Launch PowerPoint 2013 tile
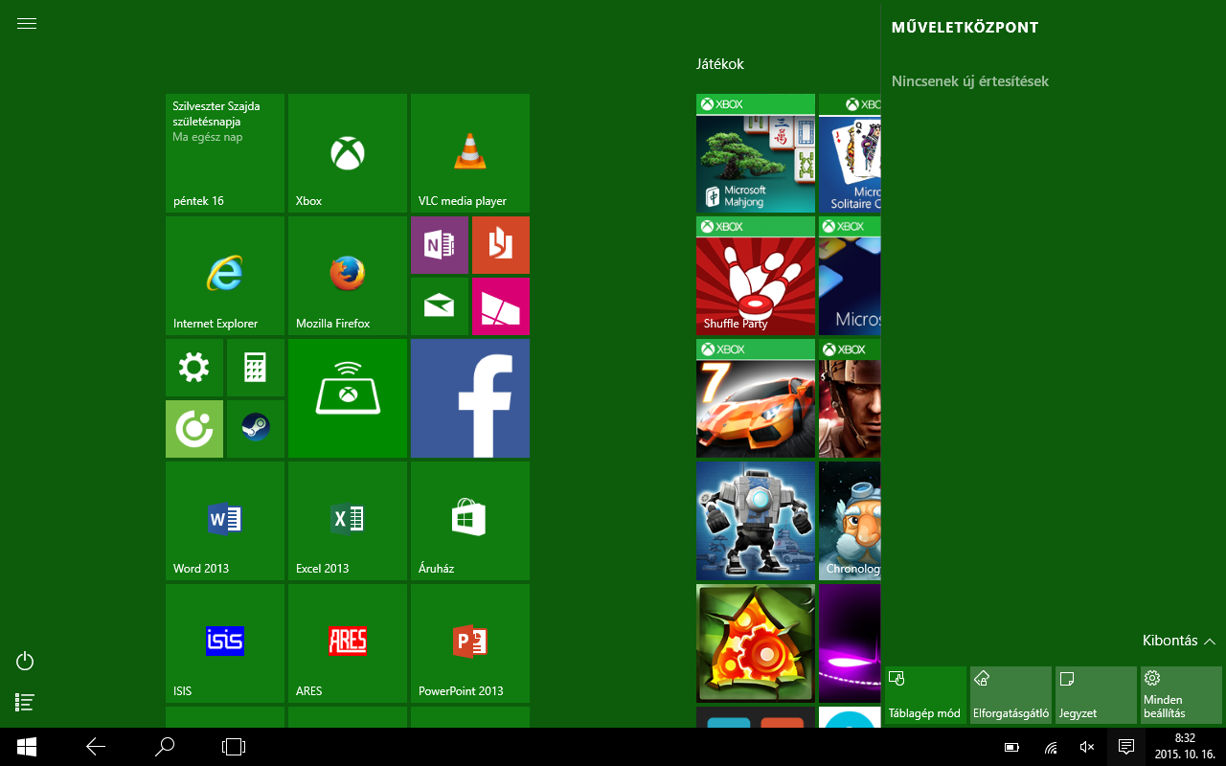 [x=470, y=643]
